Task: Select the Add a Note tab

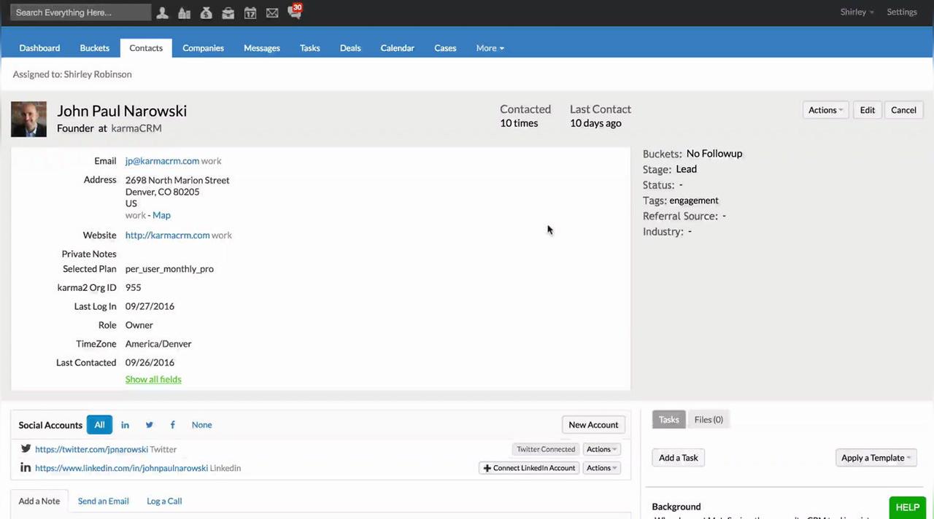Action: pyautogui.click(x=39, y=502)
